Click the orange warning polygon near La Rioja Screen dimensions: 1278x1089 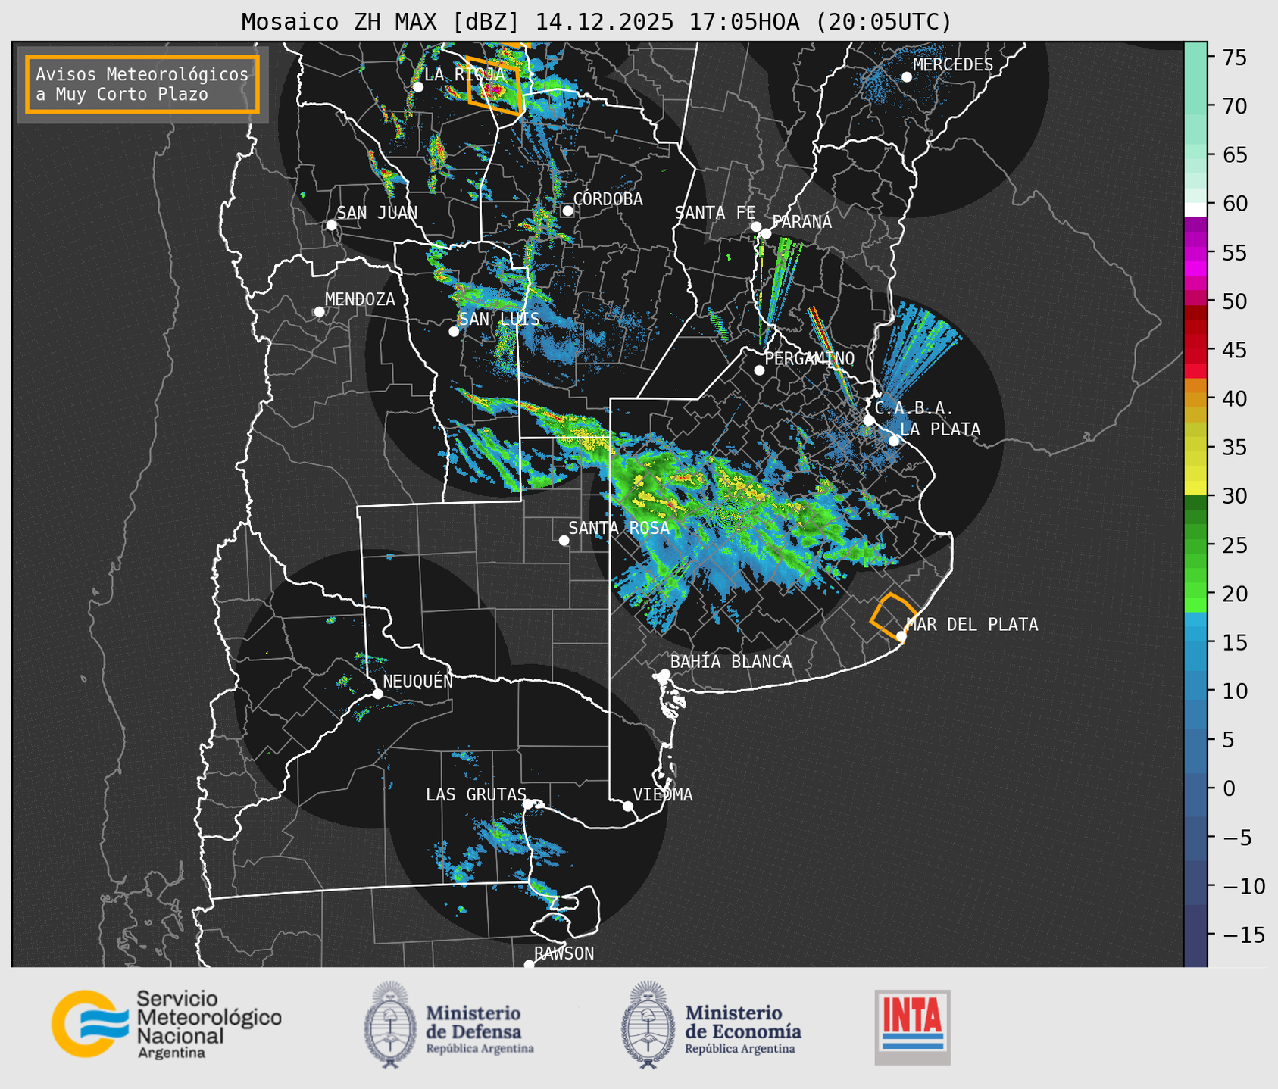(494, 85)
